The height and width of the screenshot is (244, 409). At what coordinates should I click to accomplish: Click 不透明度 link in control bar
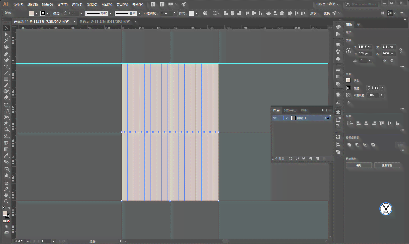pyautogui.click(x=150, y=13)
